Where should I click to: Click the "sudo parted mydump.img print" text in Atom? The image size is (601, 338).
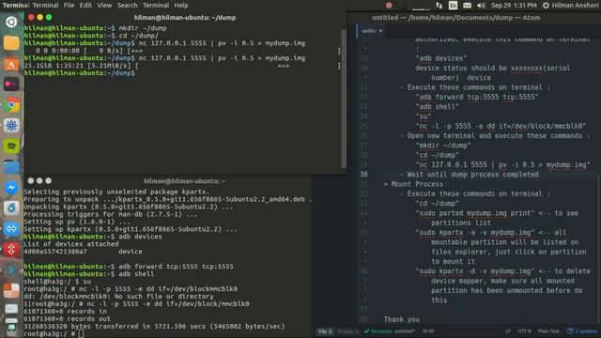click(475, 213)
